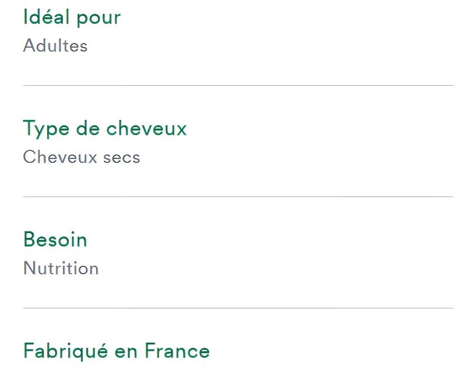
Task: Click the green word 'Type'
Action: 46,129
